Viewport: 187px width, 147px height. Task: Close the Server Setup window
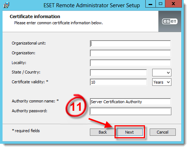[x=173, y=4]
